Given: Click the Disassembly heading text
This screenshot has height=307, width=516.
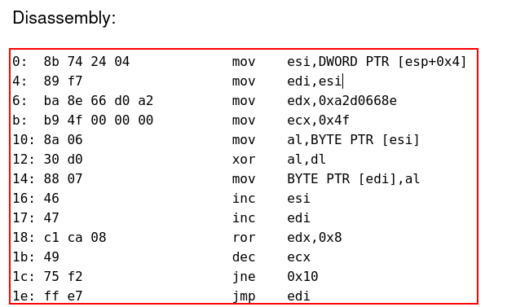Looking at the screenshot, I should (x=64, y=18).
